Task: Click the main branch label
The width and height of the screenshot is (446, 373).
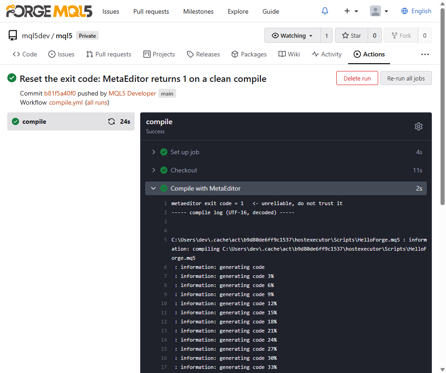Action: [167, 94]
